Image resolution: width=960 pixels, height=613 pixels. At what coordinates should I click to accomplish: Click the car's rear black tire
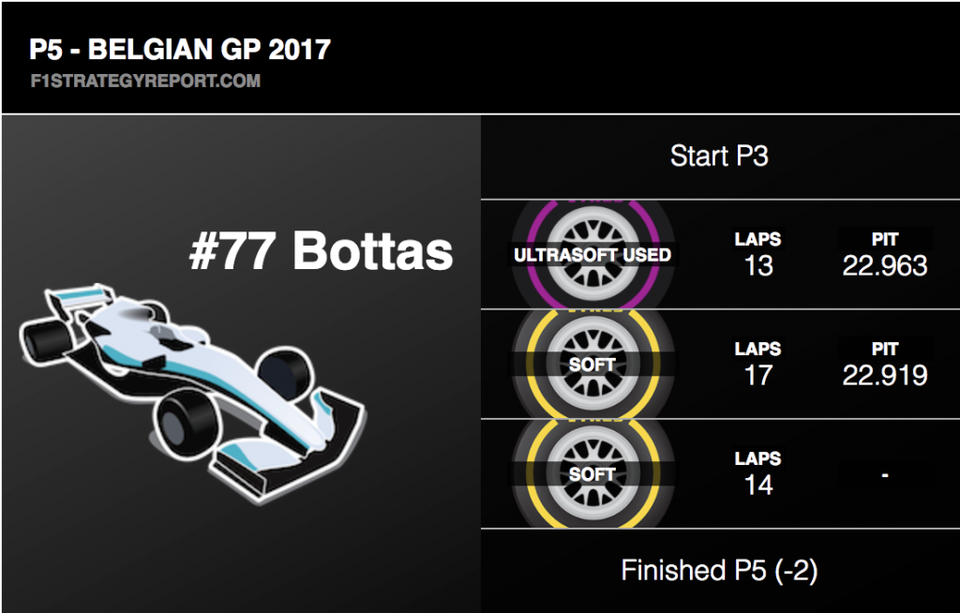(x=44, y=340)
